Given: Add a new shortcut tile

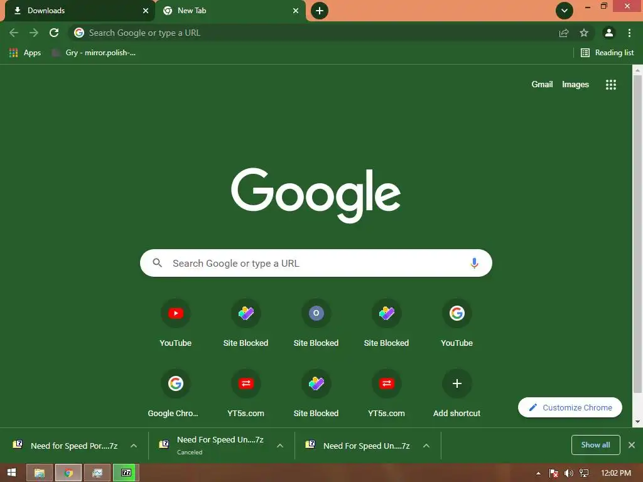Looking at the screenshot, I should (x=457, y=394).
